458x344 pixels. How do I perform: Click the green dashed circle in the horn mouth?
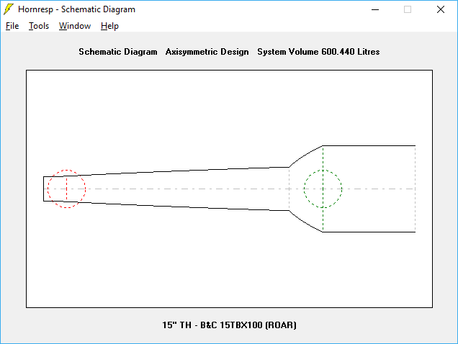[x=323, y=189]
